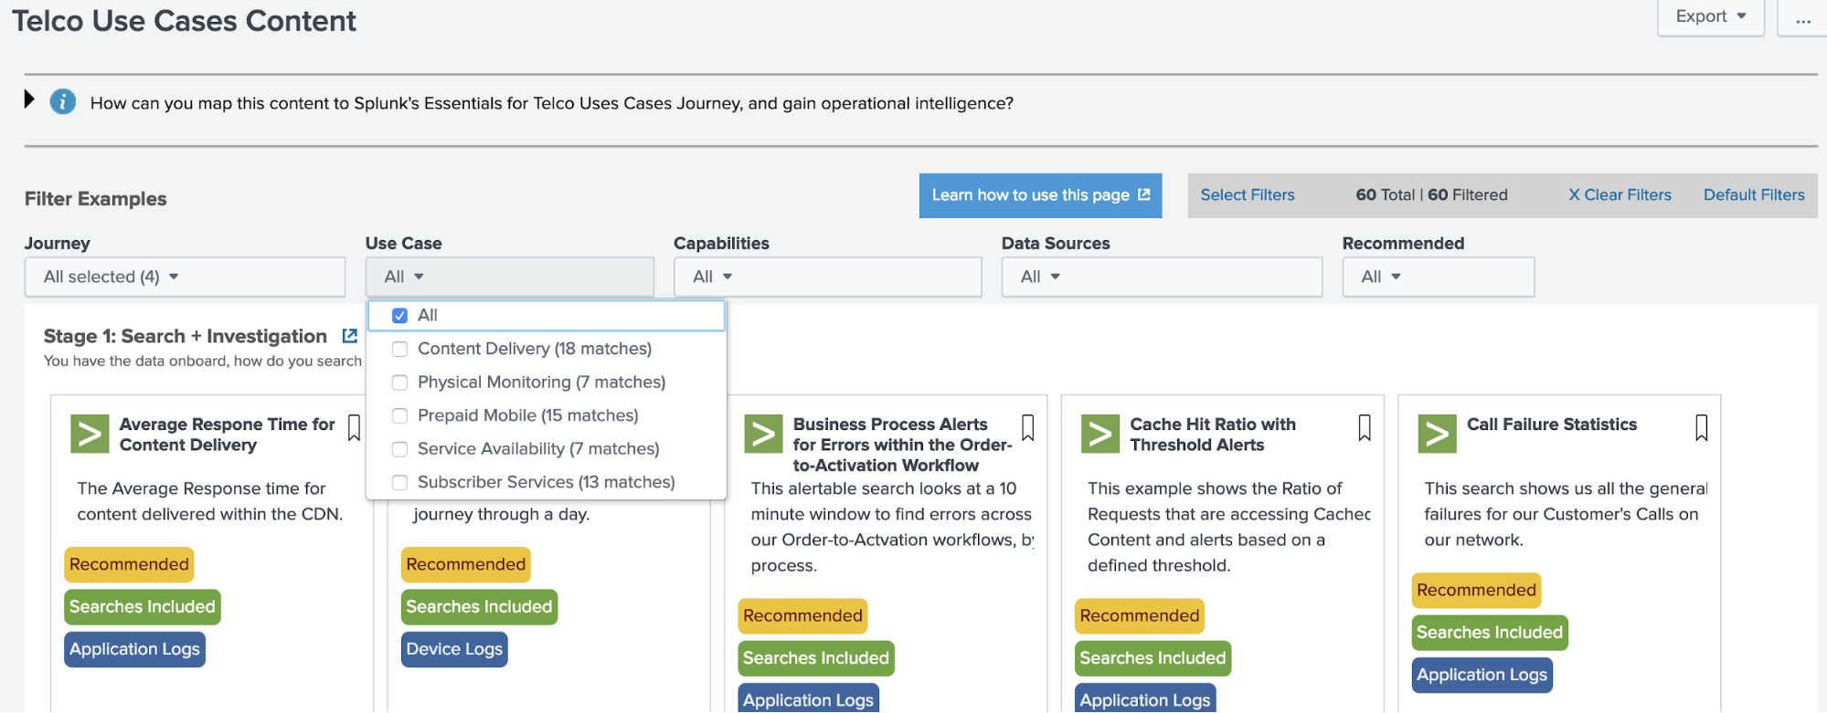Click green arrow icon of Average Respone Time card
The height and width of the screenshot is (713, 1827).
(90, 434)
